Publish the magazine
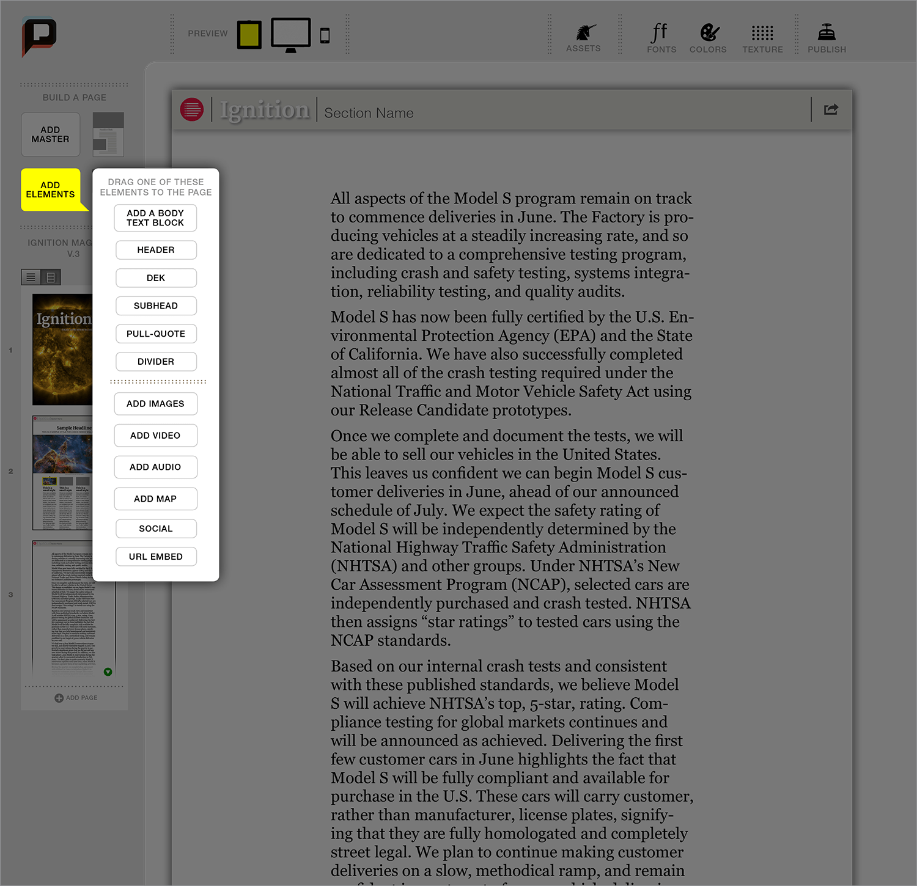 [x=827, y=38]
